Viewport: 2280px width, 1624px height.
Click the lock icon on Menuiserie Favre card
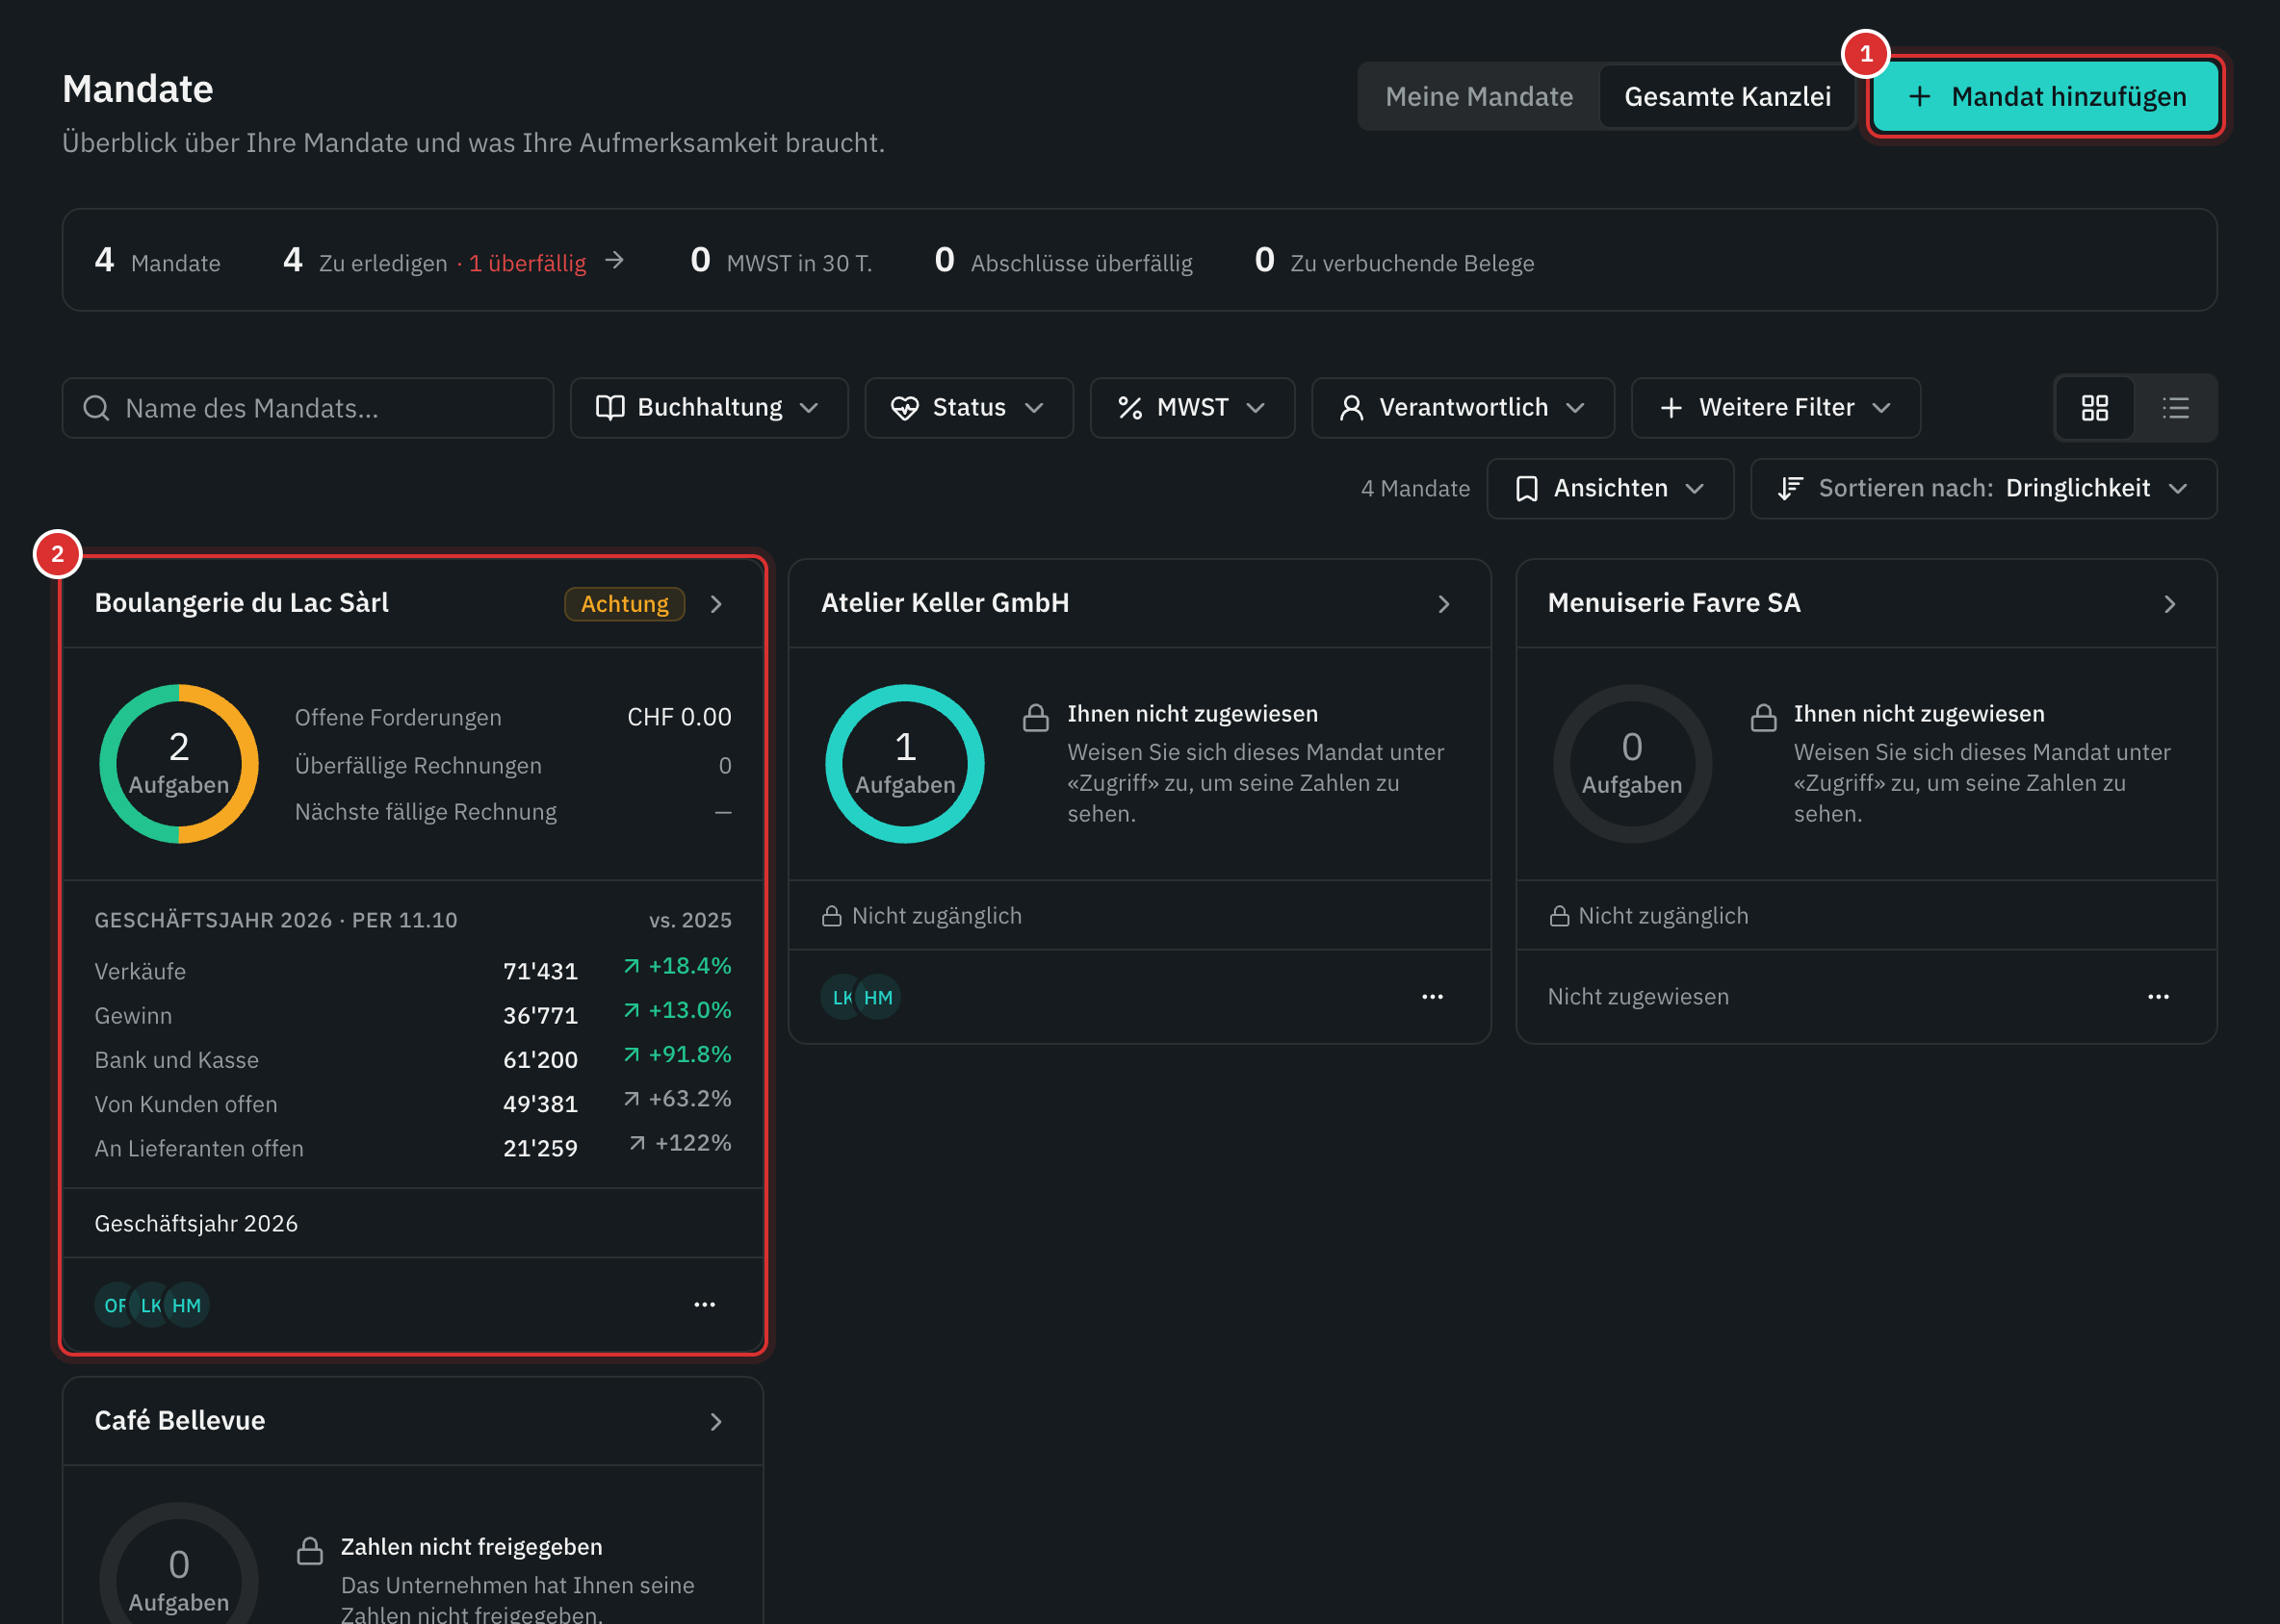tap(1764, 717)
